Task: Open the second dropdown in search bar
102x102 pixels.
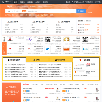Action: click(x=18, y=11)
